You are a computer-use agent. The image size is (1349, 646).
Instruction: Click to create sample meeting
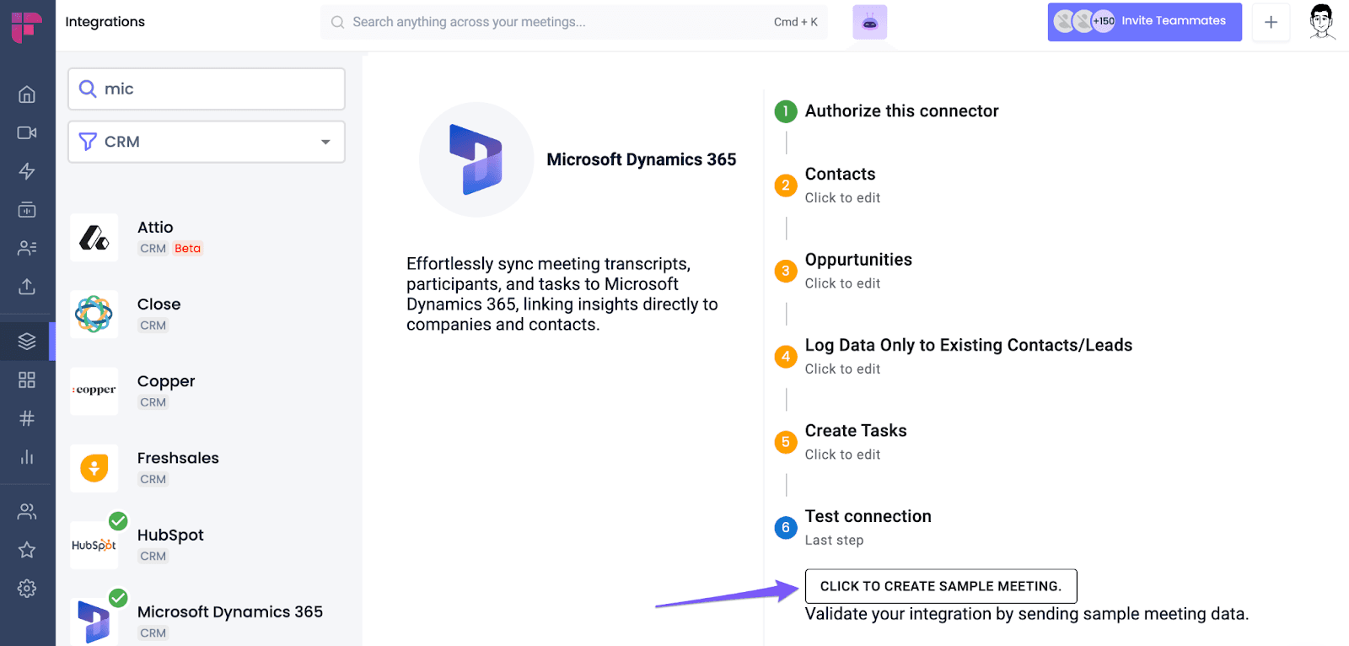click(x=941, y=586)
